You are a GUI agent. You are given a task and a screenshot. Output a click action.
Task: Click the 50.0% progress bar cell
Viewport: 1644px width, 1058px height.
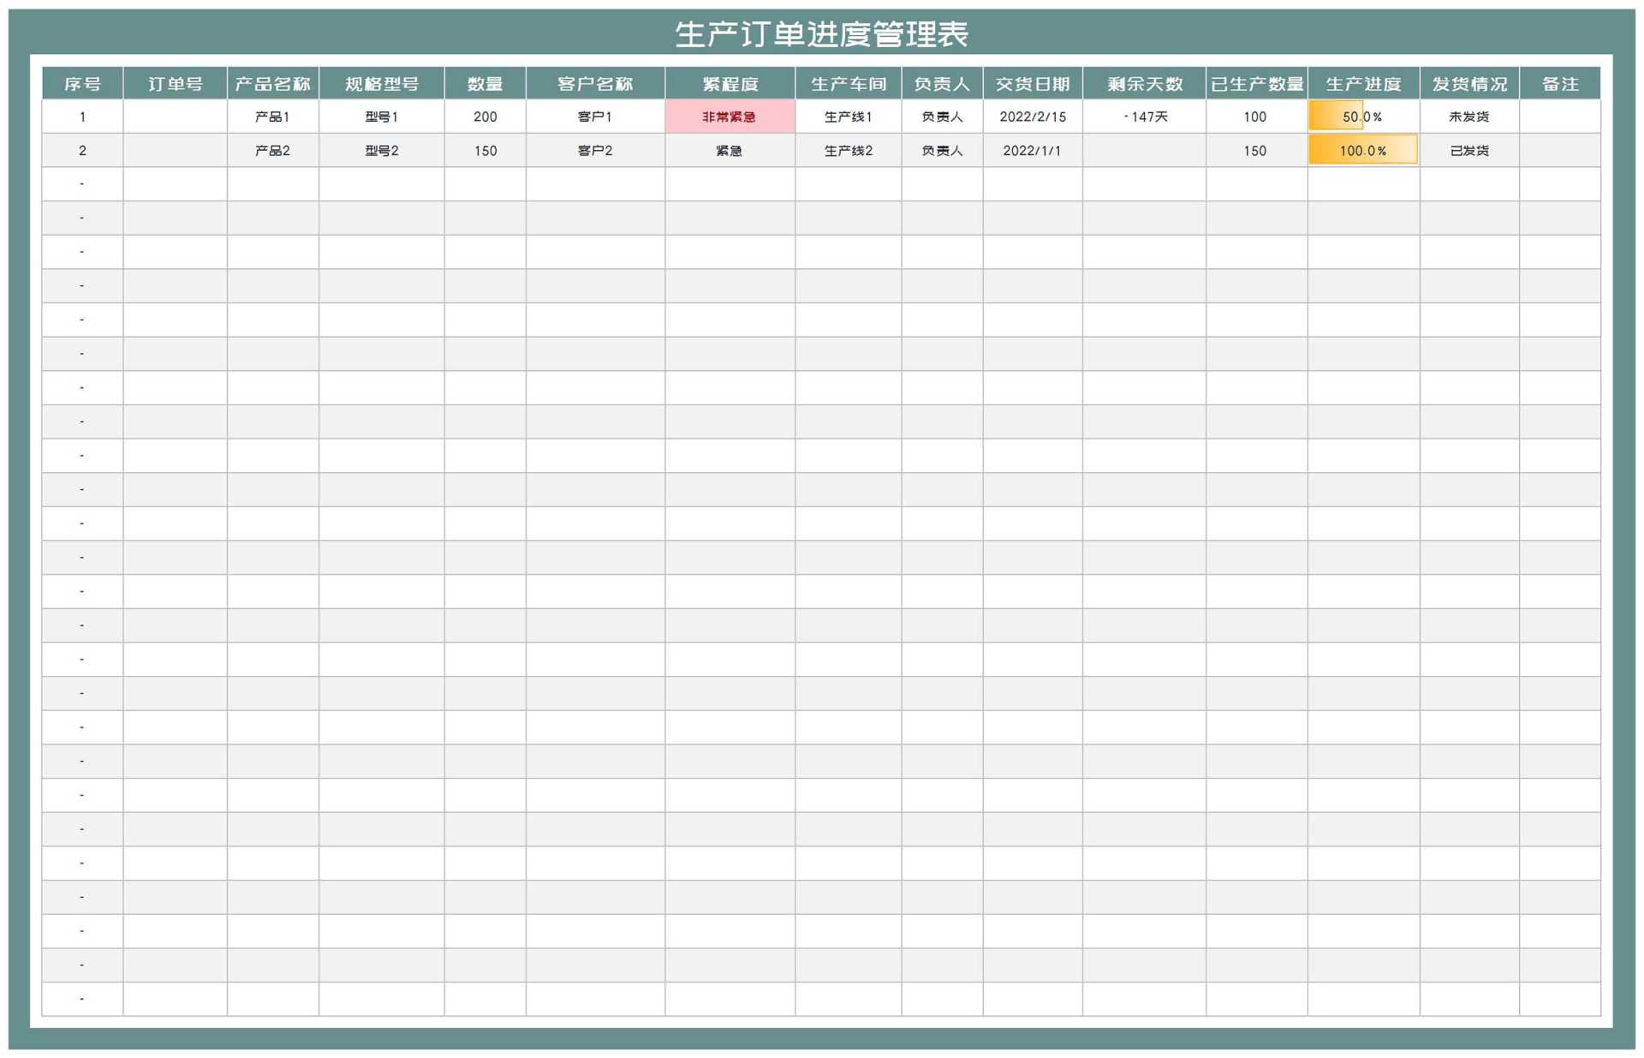1364,117
